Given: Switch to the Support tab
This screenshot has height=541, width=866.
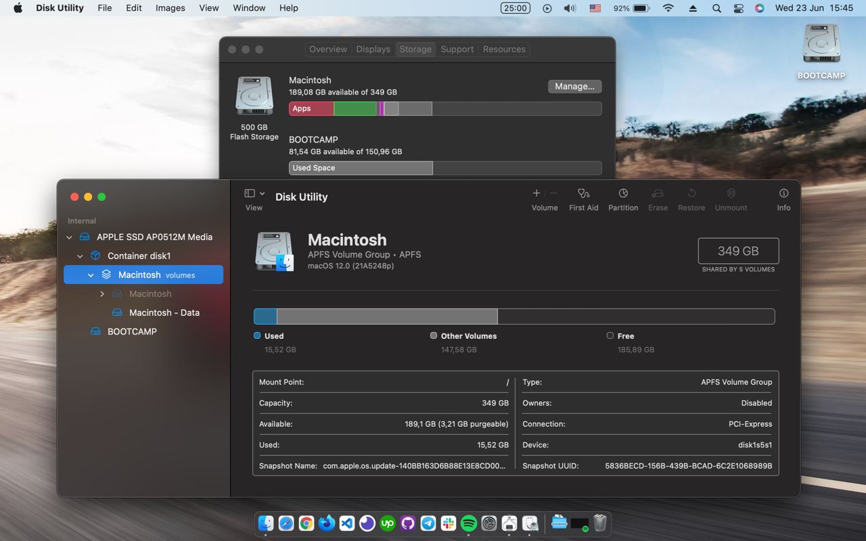Looking at the screenshot, I should (457, 49).
